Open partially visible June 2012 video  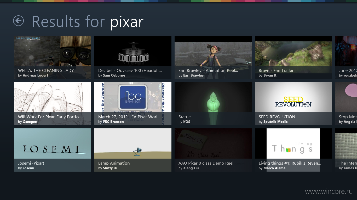346,57
